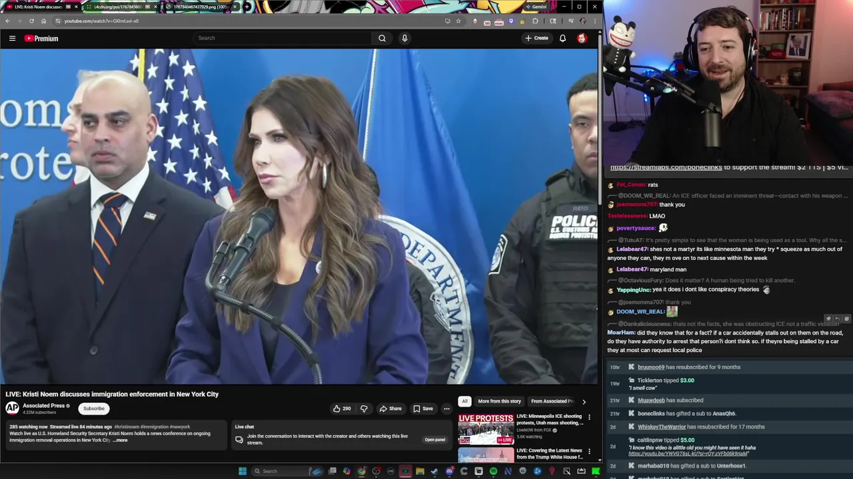Click the #kristinoem hashtag
The width and height of the screenshot is (853, 479).
pyautogui.click(x=126, y=427)
